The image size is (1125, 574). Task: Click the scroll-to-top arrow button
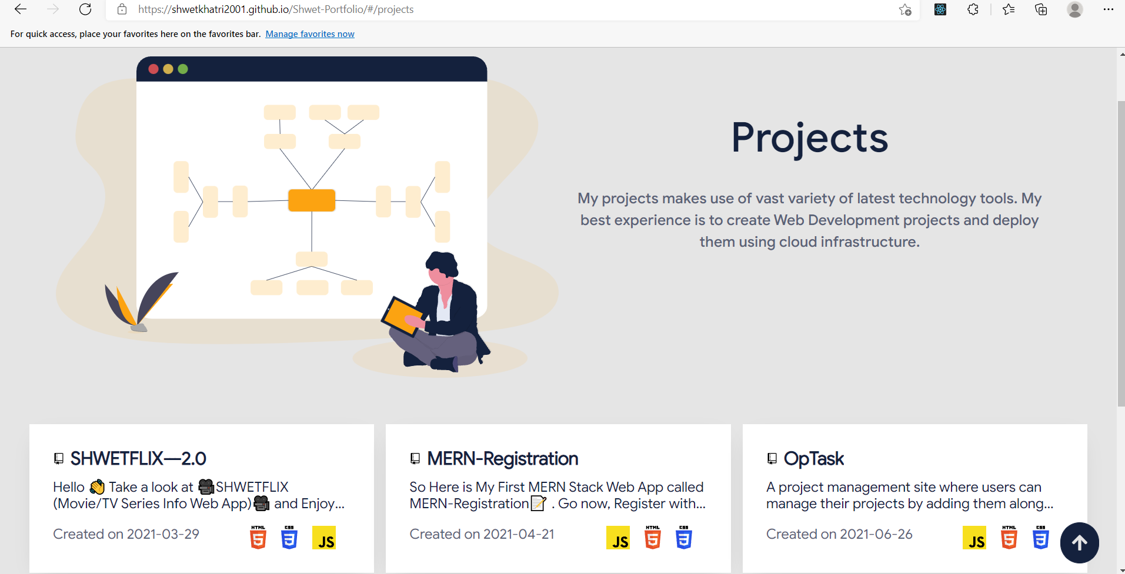tap(1080, 543)
